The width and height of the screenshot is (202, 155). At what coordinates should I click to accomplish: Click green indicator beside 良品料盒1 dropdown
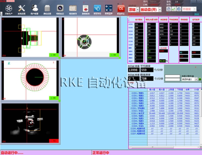199,80
